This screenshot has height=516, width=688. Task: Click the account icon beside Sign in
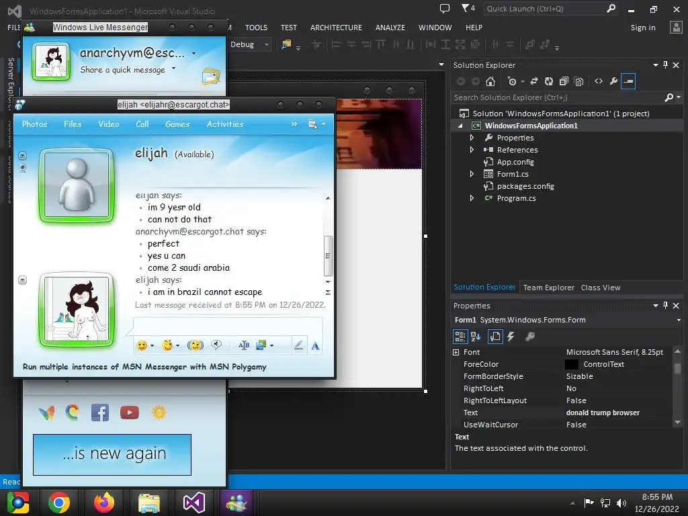pyautogui.click(x=676, y=28)
